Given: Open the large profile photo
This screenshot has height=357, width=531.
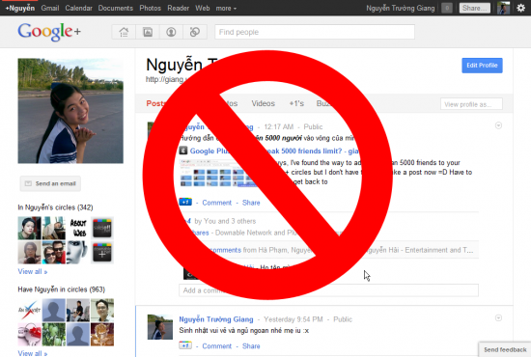Looking at the screenshot, I should coord(70,111).
